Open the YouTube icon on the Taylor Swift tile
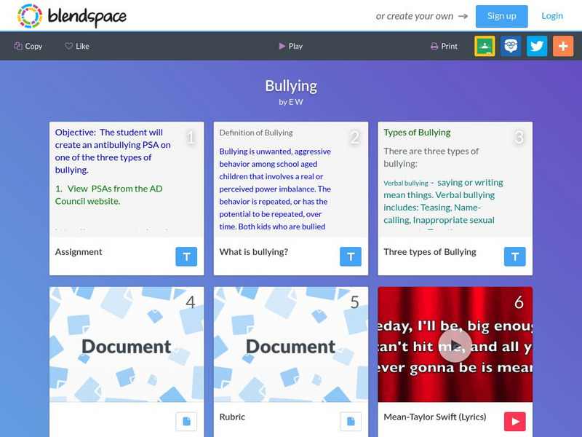Image resolution: width=582 pixels, height=437 pixels. 515,421
